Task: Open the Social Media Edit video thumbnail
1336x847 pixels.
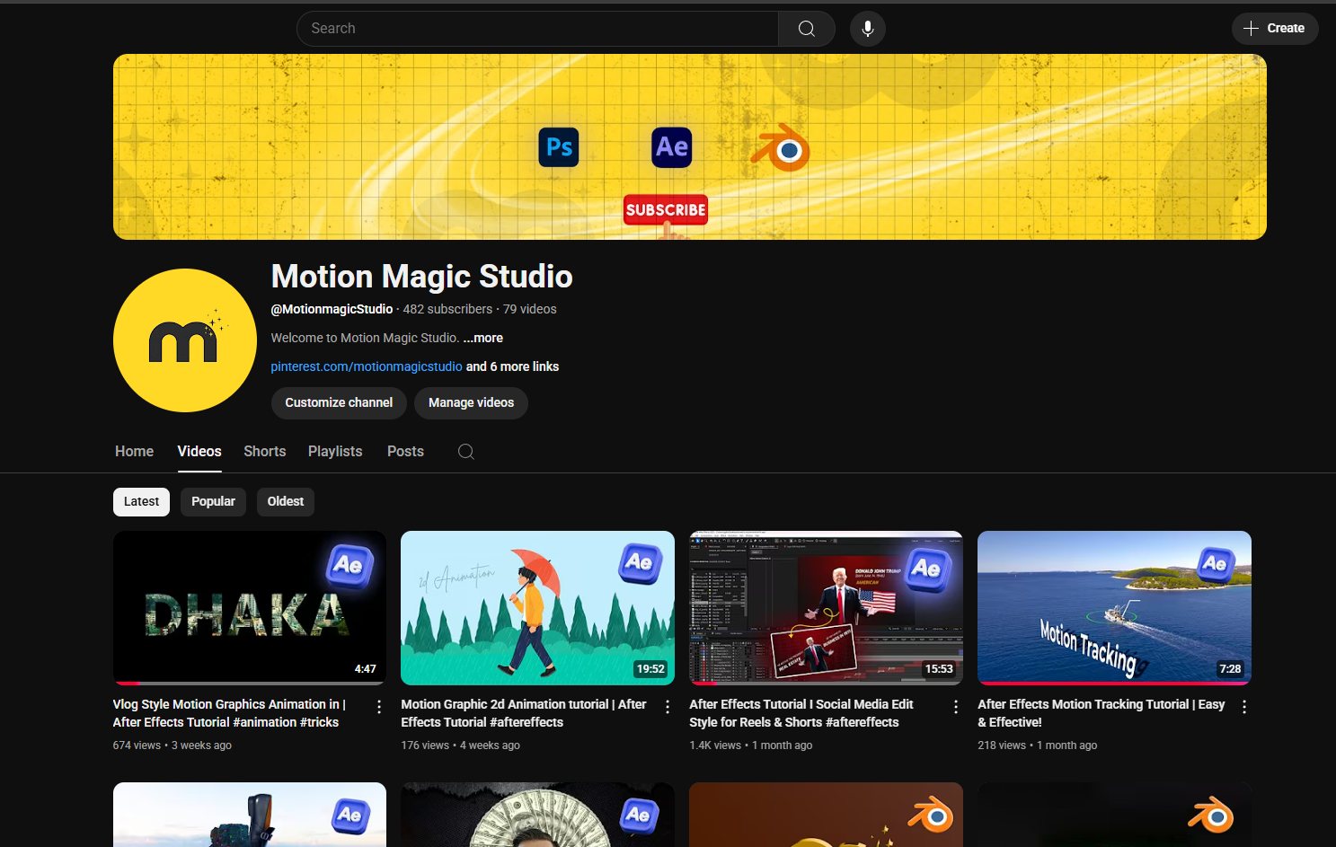Action: 826,608
